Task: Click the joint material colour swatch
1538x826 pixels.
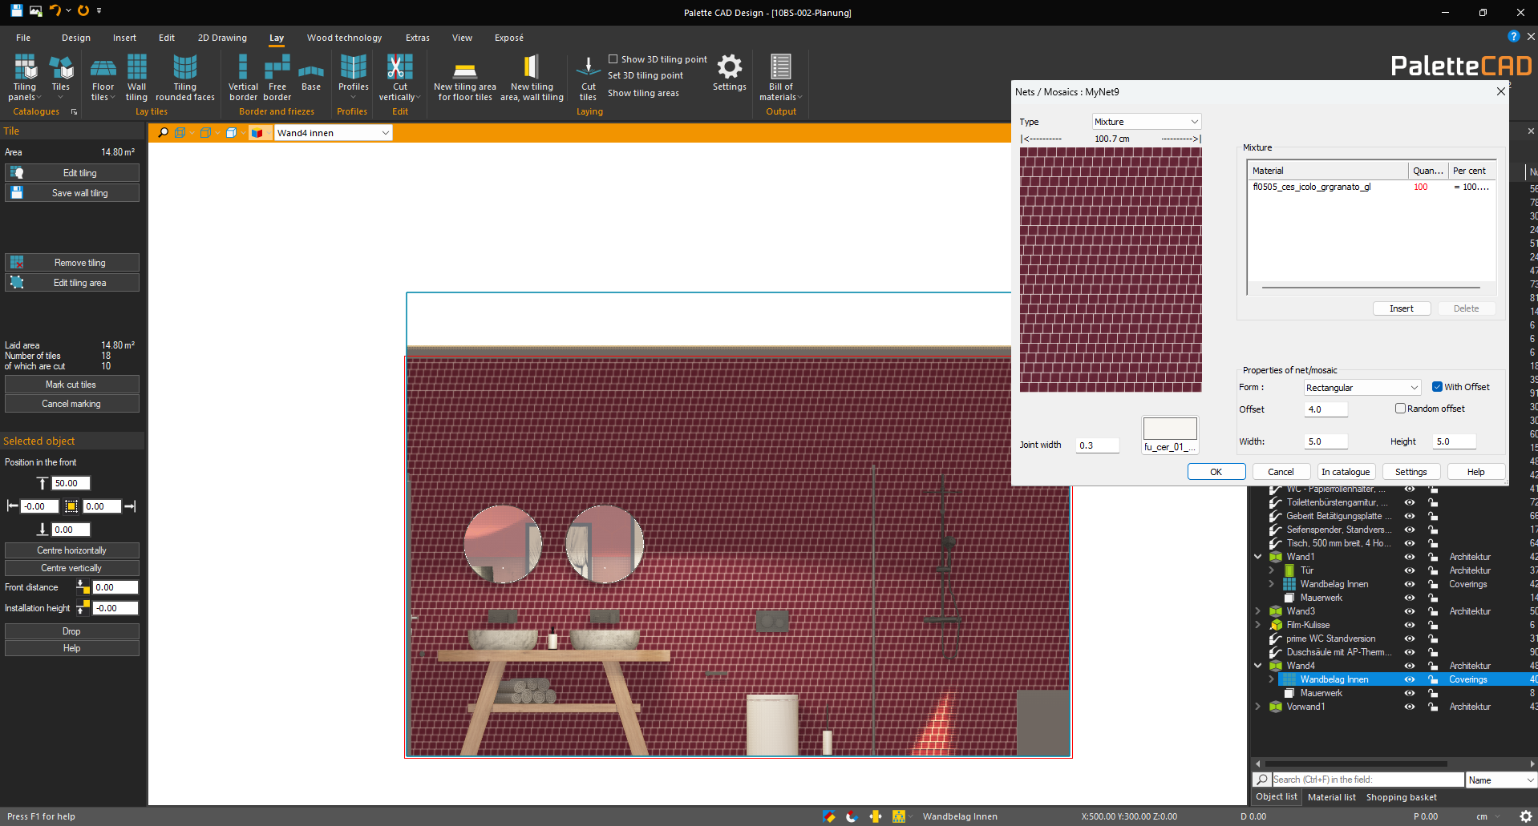Action: [1169, 429]
